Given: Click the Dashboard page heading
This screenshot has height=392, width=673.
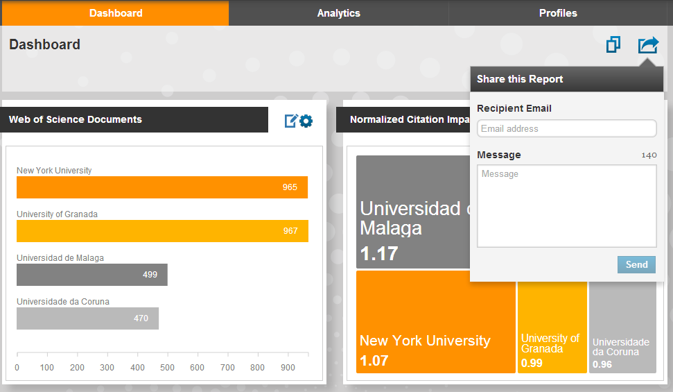Looking at the screenshot, I should 44,44.
